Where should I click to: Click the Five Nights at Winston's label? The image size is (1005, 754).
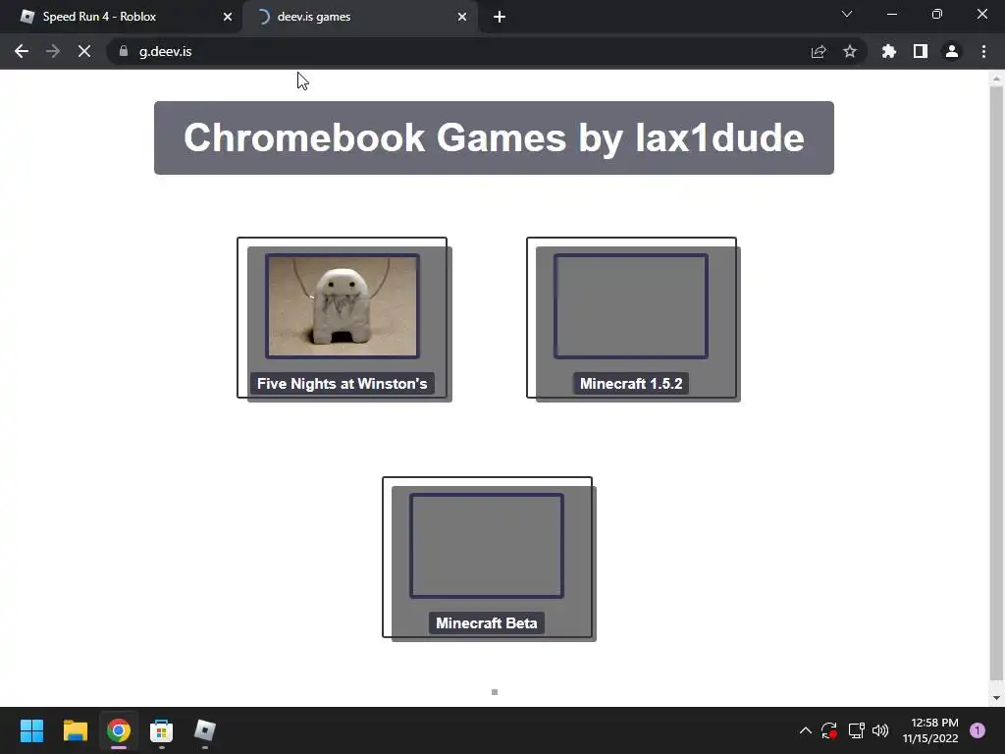coord(343,384)
